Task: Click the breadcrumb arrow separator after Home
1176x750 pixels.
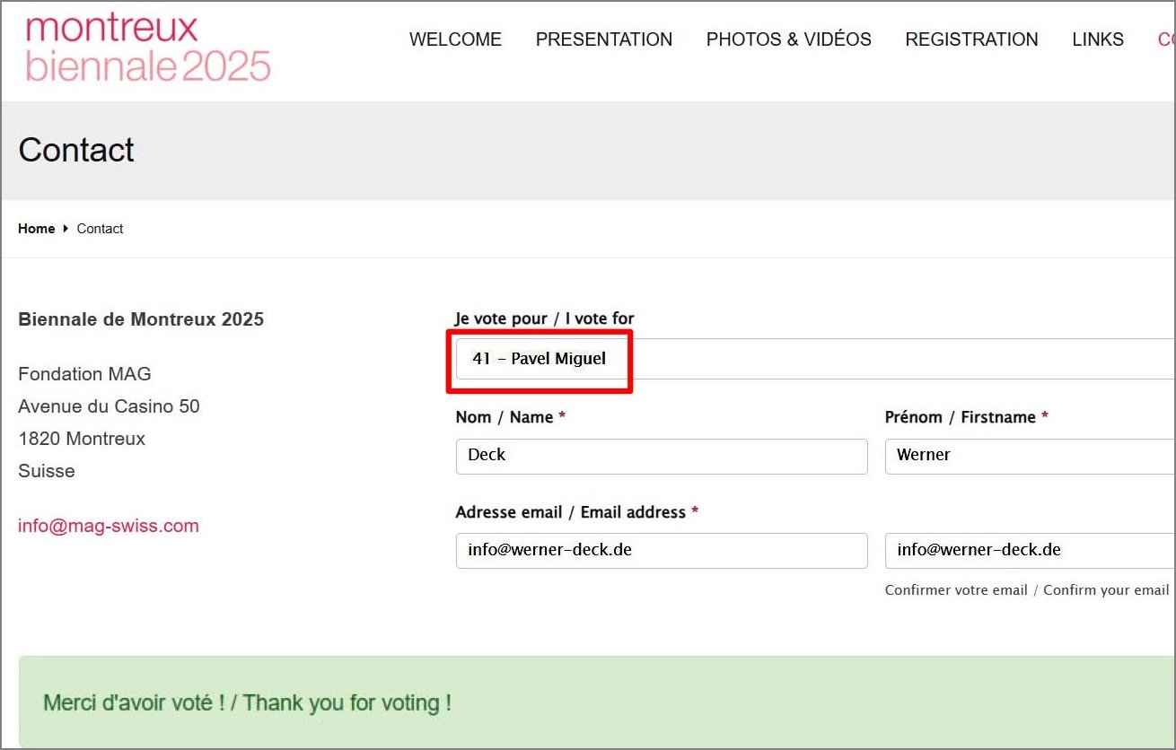Action: tap(66, 229)
